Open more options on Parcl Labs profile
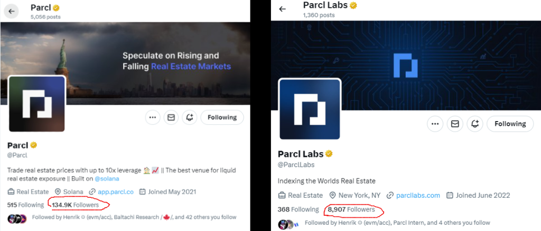Screen dimensions: 541x231 [x=435, y=124]
